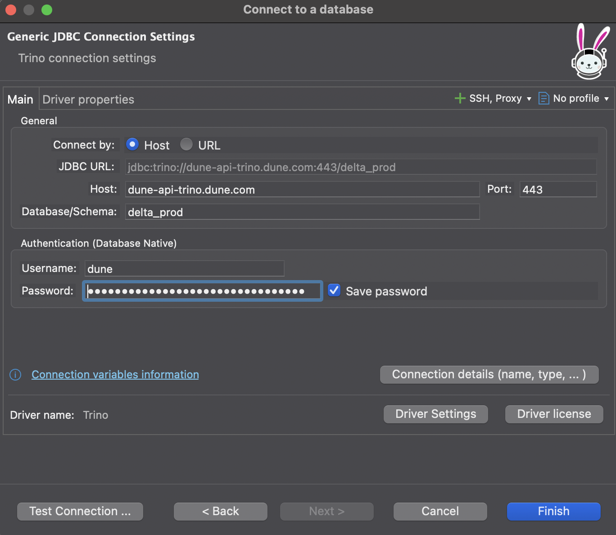Open the No profile dropdown
This screenshot has height=535, width=616.
[x=574, y=98]
